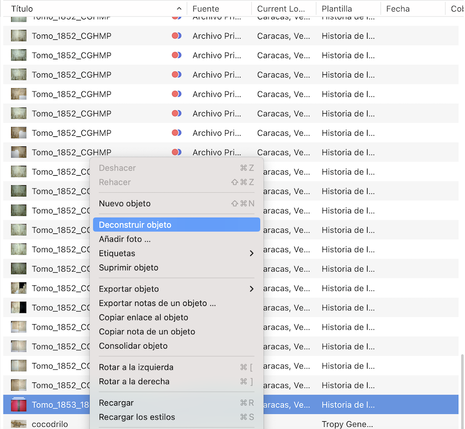Expand the Exportar objeto submenu arrow
465x429 pixels.
251,289
